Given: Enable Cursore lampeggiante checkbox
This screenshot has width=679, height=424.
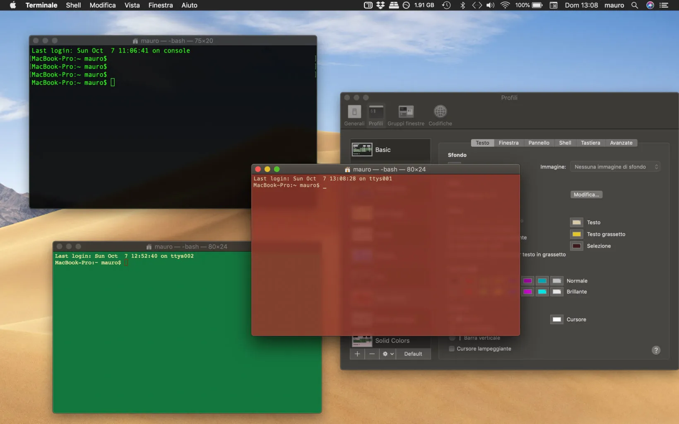Looking at the screenshot, I should point(452,349).
